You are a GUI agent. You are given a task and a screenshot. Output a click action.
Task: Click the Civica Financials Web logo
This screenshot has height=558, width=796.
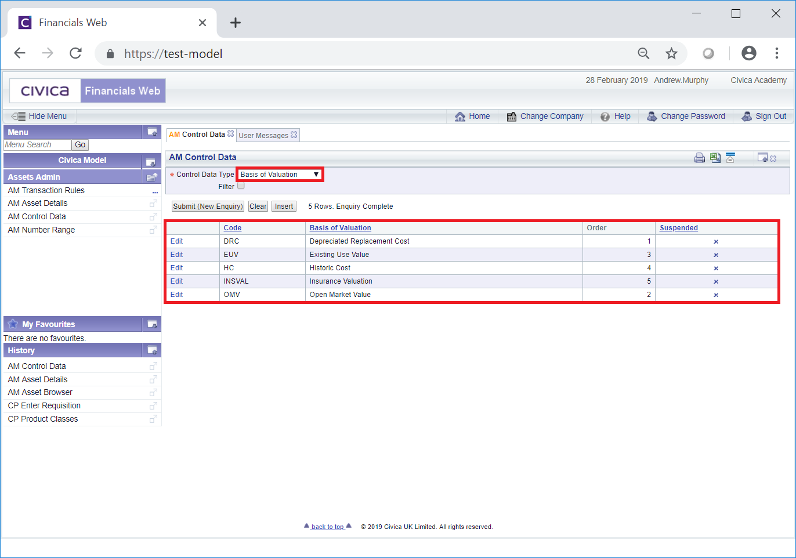pos(88,91)
